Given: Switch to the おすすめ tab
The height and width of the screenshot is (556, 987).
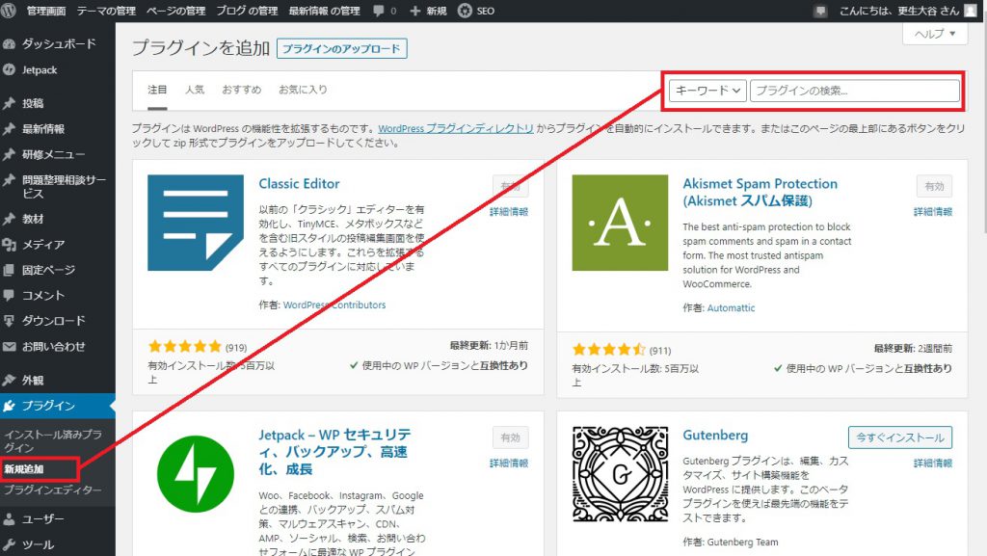Looking at the screenshot, I should pyautogui.click(x=242, y=90).
